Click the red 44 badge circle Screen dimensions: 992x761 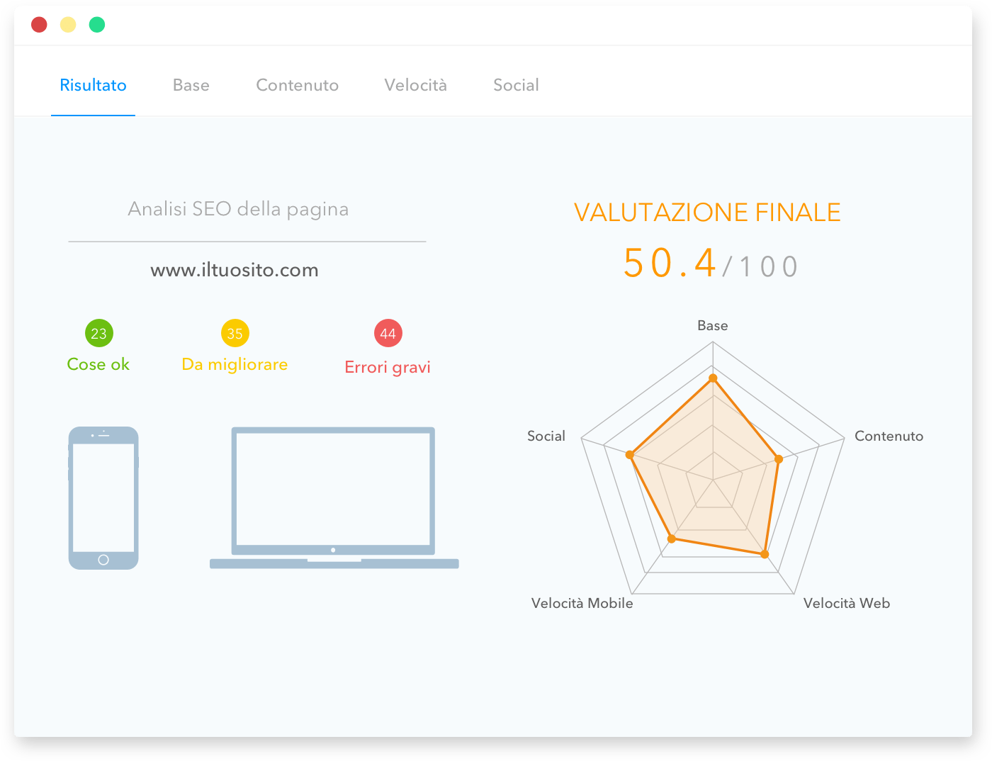click(388, 333)
